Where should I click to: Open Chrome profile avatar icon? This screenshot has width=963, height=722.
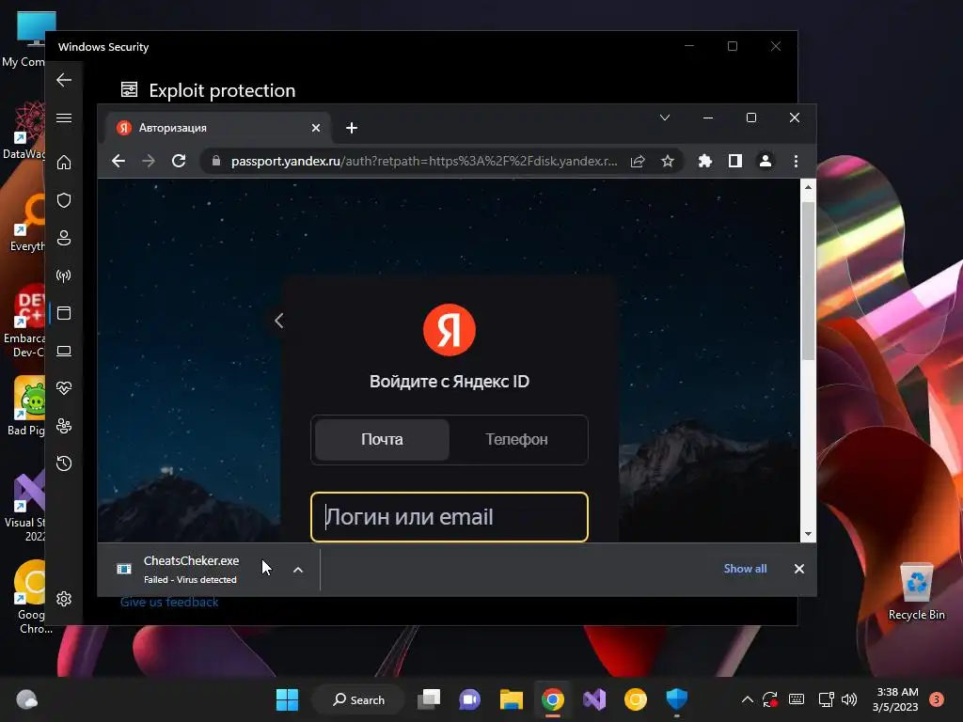[766, 161]
